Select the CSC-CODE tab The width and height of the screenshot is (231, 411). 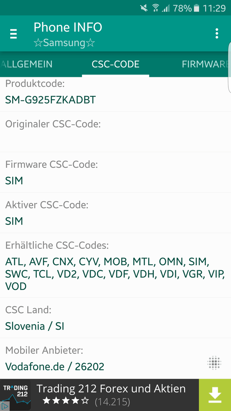115,64
